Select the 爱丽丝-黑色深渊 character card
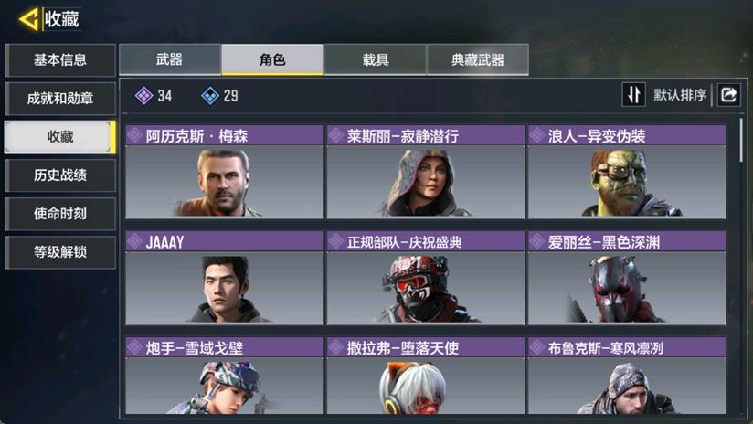753x424 pixels. coord(627,278)
